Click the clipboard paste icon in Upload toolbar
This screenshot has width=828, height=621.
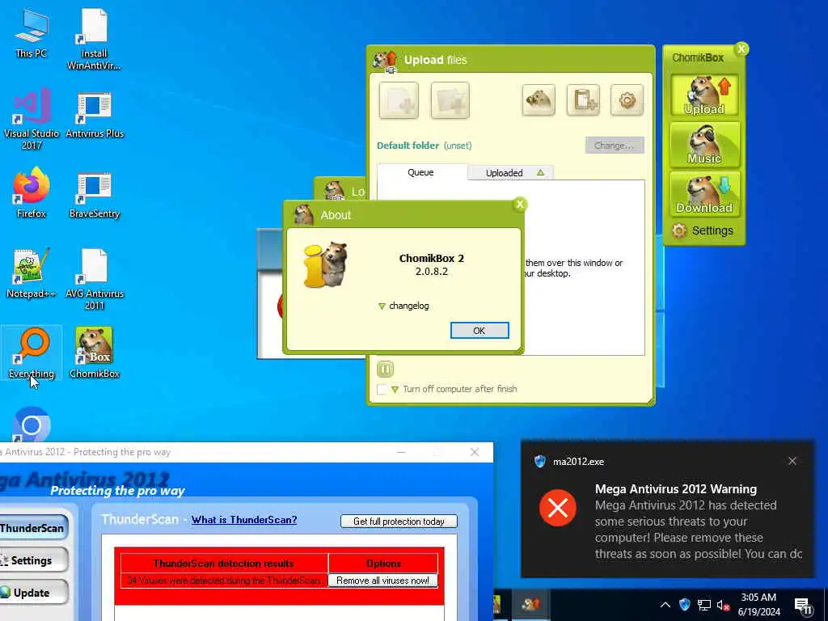pyautogui.click(x=583, y=99)
